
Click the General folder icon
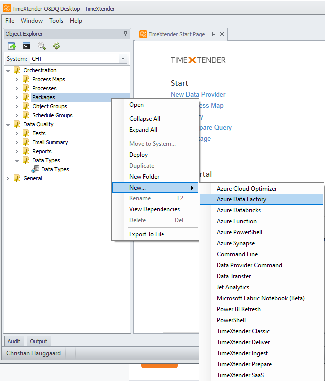point(17,178)
